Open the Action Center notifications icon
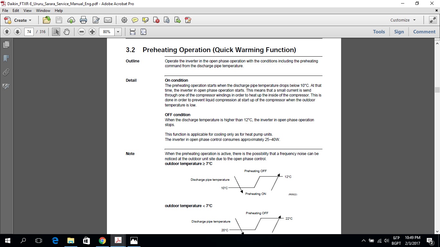The width and height of the screenshot is (440, 247). [x=430, y=241]
